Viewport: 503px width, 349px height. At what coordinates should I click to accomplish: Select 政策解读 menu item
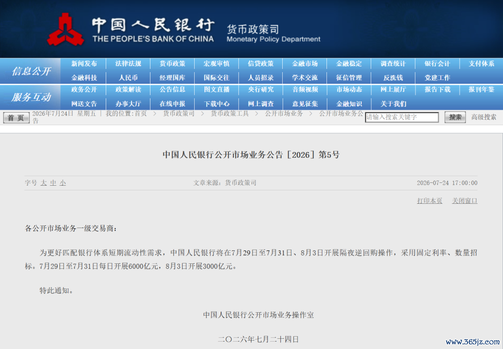click(x=129, y=90)
